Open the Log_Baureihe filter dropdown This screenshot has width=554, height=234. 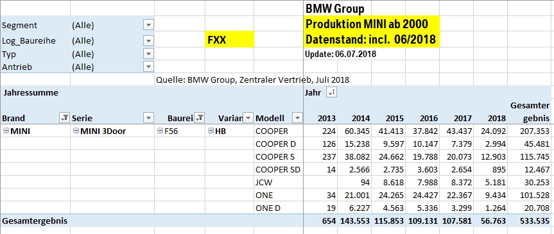click(149, 40)
